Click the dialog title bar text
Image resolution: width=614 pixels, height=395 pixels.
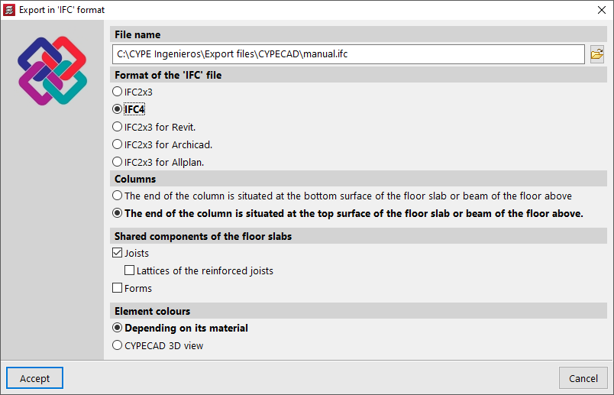click(x=62, y=10)
